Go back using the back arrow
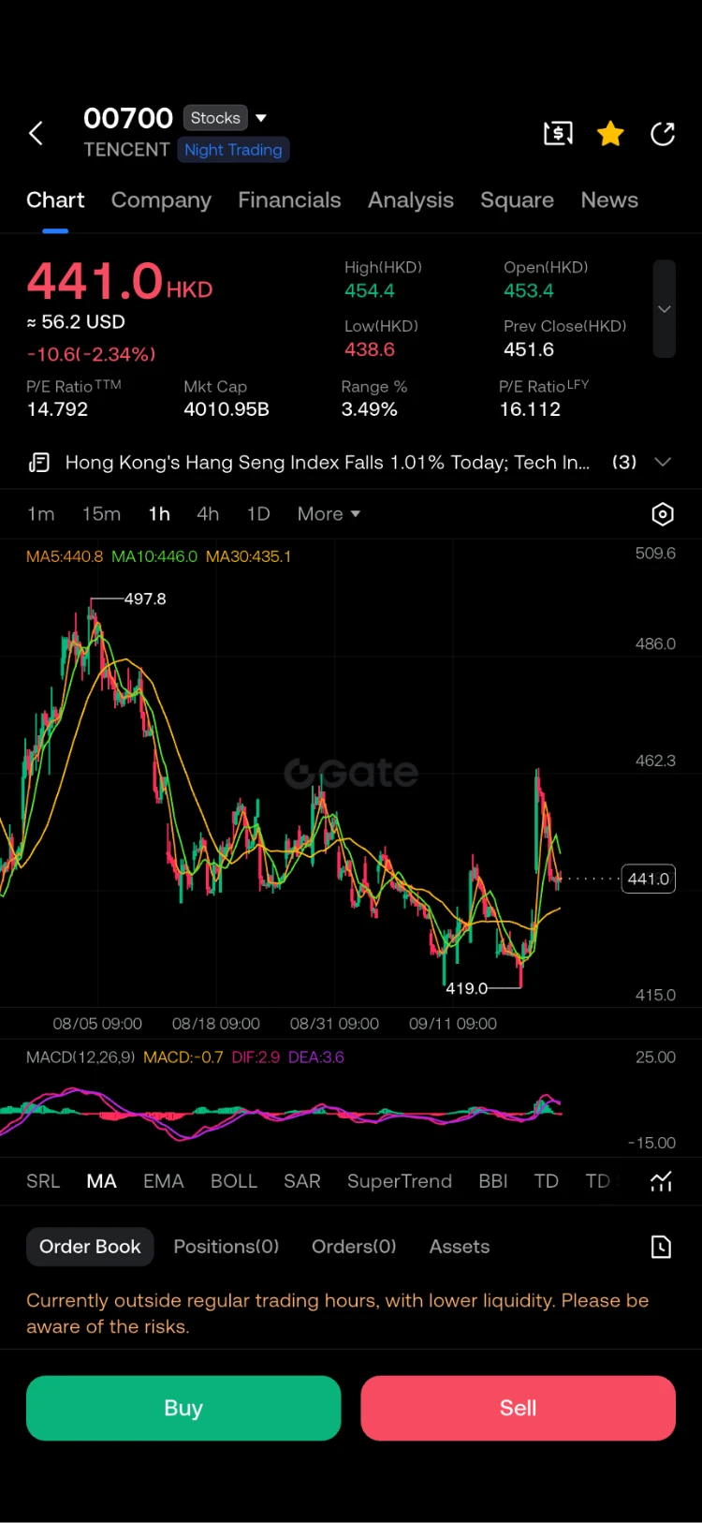The height and width of the screenshot is (1523, 702). [x=36, y=134]
